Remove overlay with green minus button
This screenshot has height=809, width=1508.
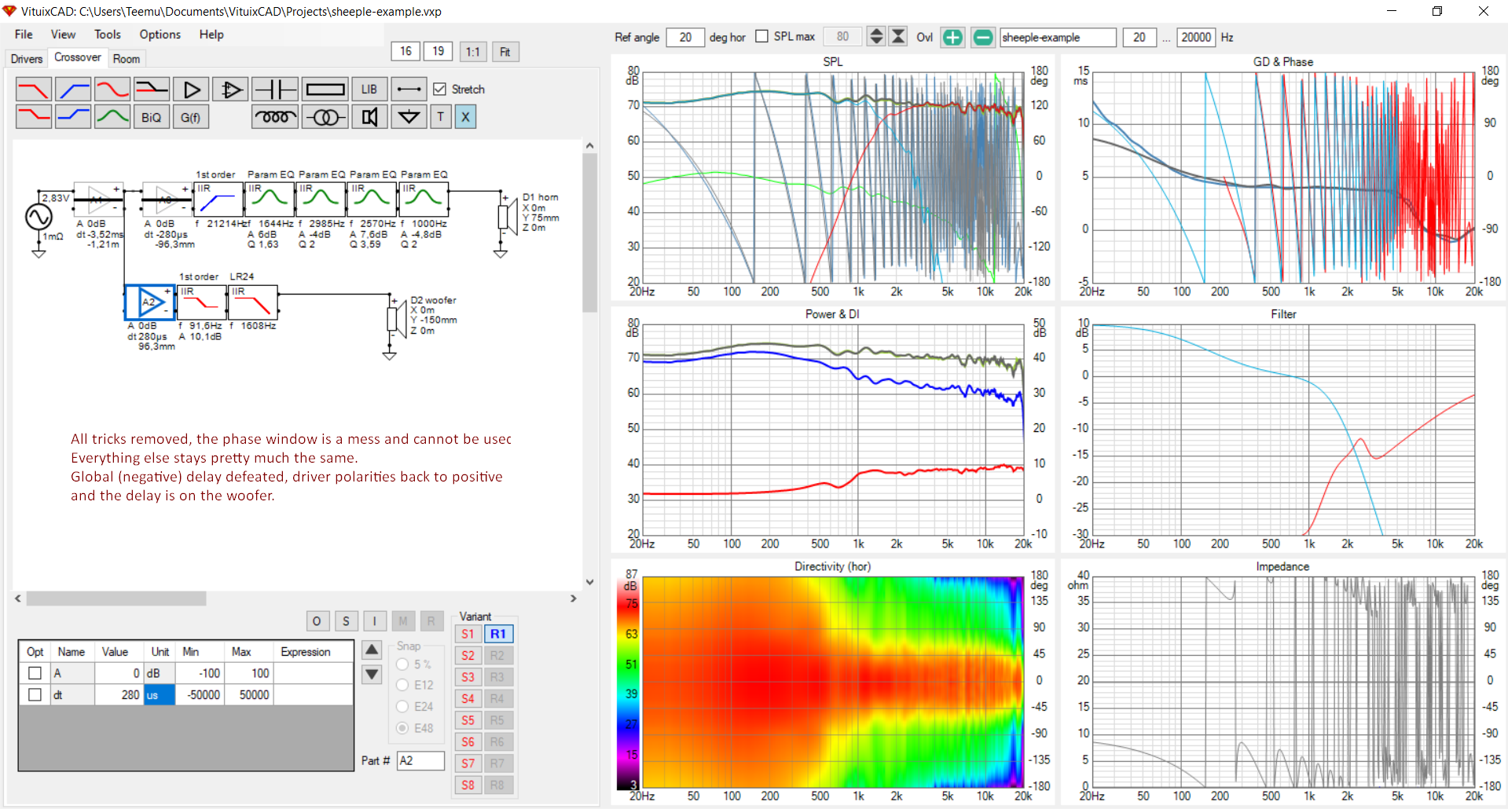click(x=982, y=37)
